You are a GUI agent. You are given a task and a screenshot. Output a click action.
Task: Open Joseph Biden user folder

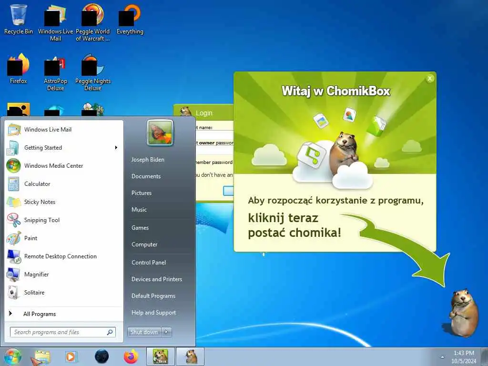(x=148, y=159)
